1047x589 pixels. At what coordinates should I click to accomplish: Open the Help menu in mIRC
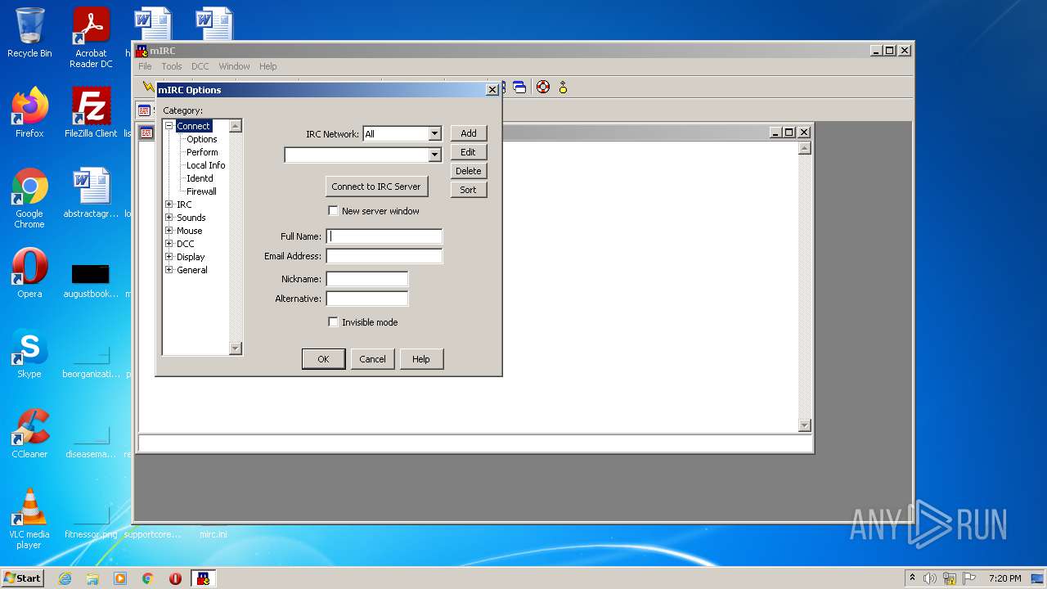tap(268, 66)
